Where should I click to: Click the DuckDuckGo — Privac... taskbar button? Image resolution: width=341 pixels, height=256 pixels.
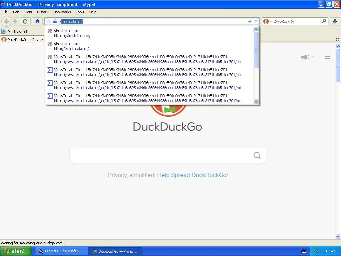[x=116, y=251]
